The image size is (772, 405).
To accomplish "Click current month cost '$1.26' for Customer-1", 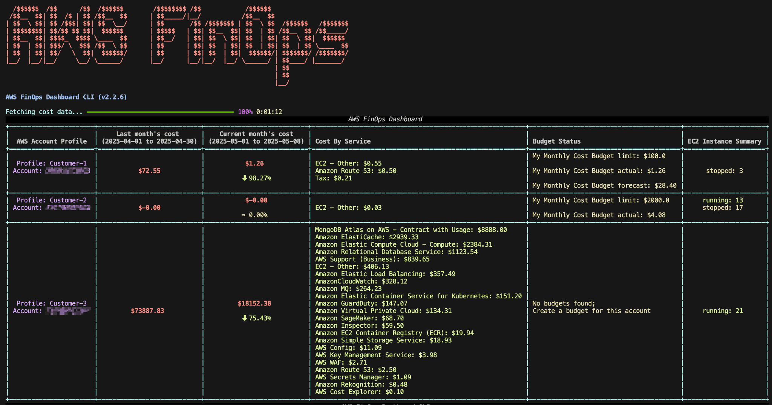I will pyautogui.click(x=254, y=164).
